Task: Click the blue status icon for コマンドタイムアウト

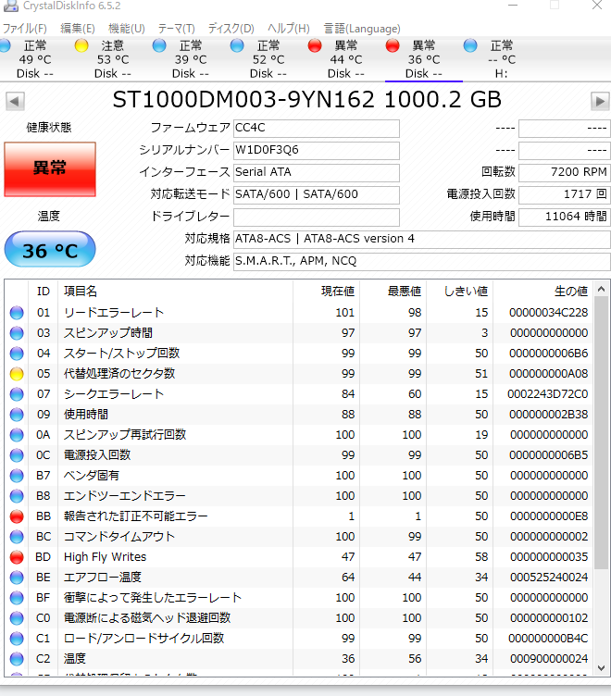Action: coord(17,537)
